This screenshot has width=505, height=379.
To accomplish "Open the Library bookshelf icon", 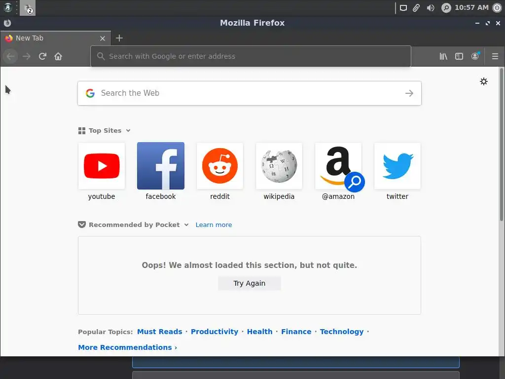I will click(x=443, y=56).
